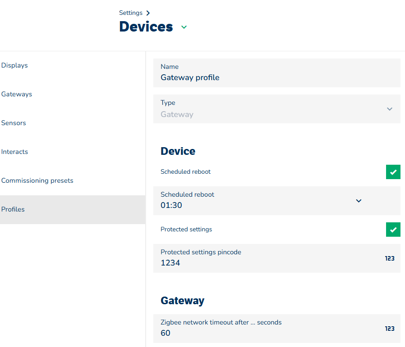The width and height of the screenshot is (405, 347).
Task: Select Sensors from the sidebar
Action: pyautogui.click(x=14, y=123)
